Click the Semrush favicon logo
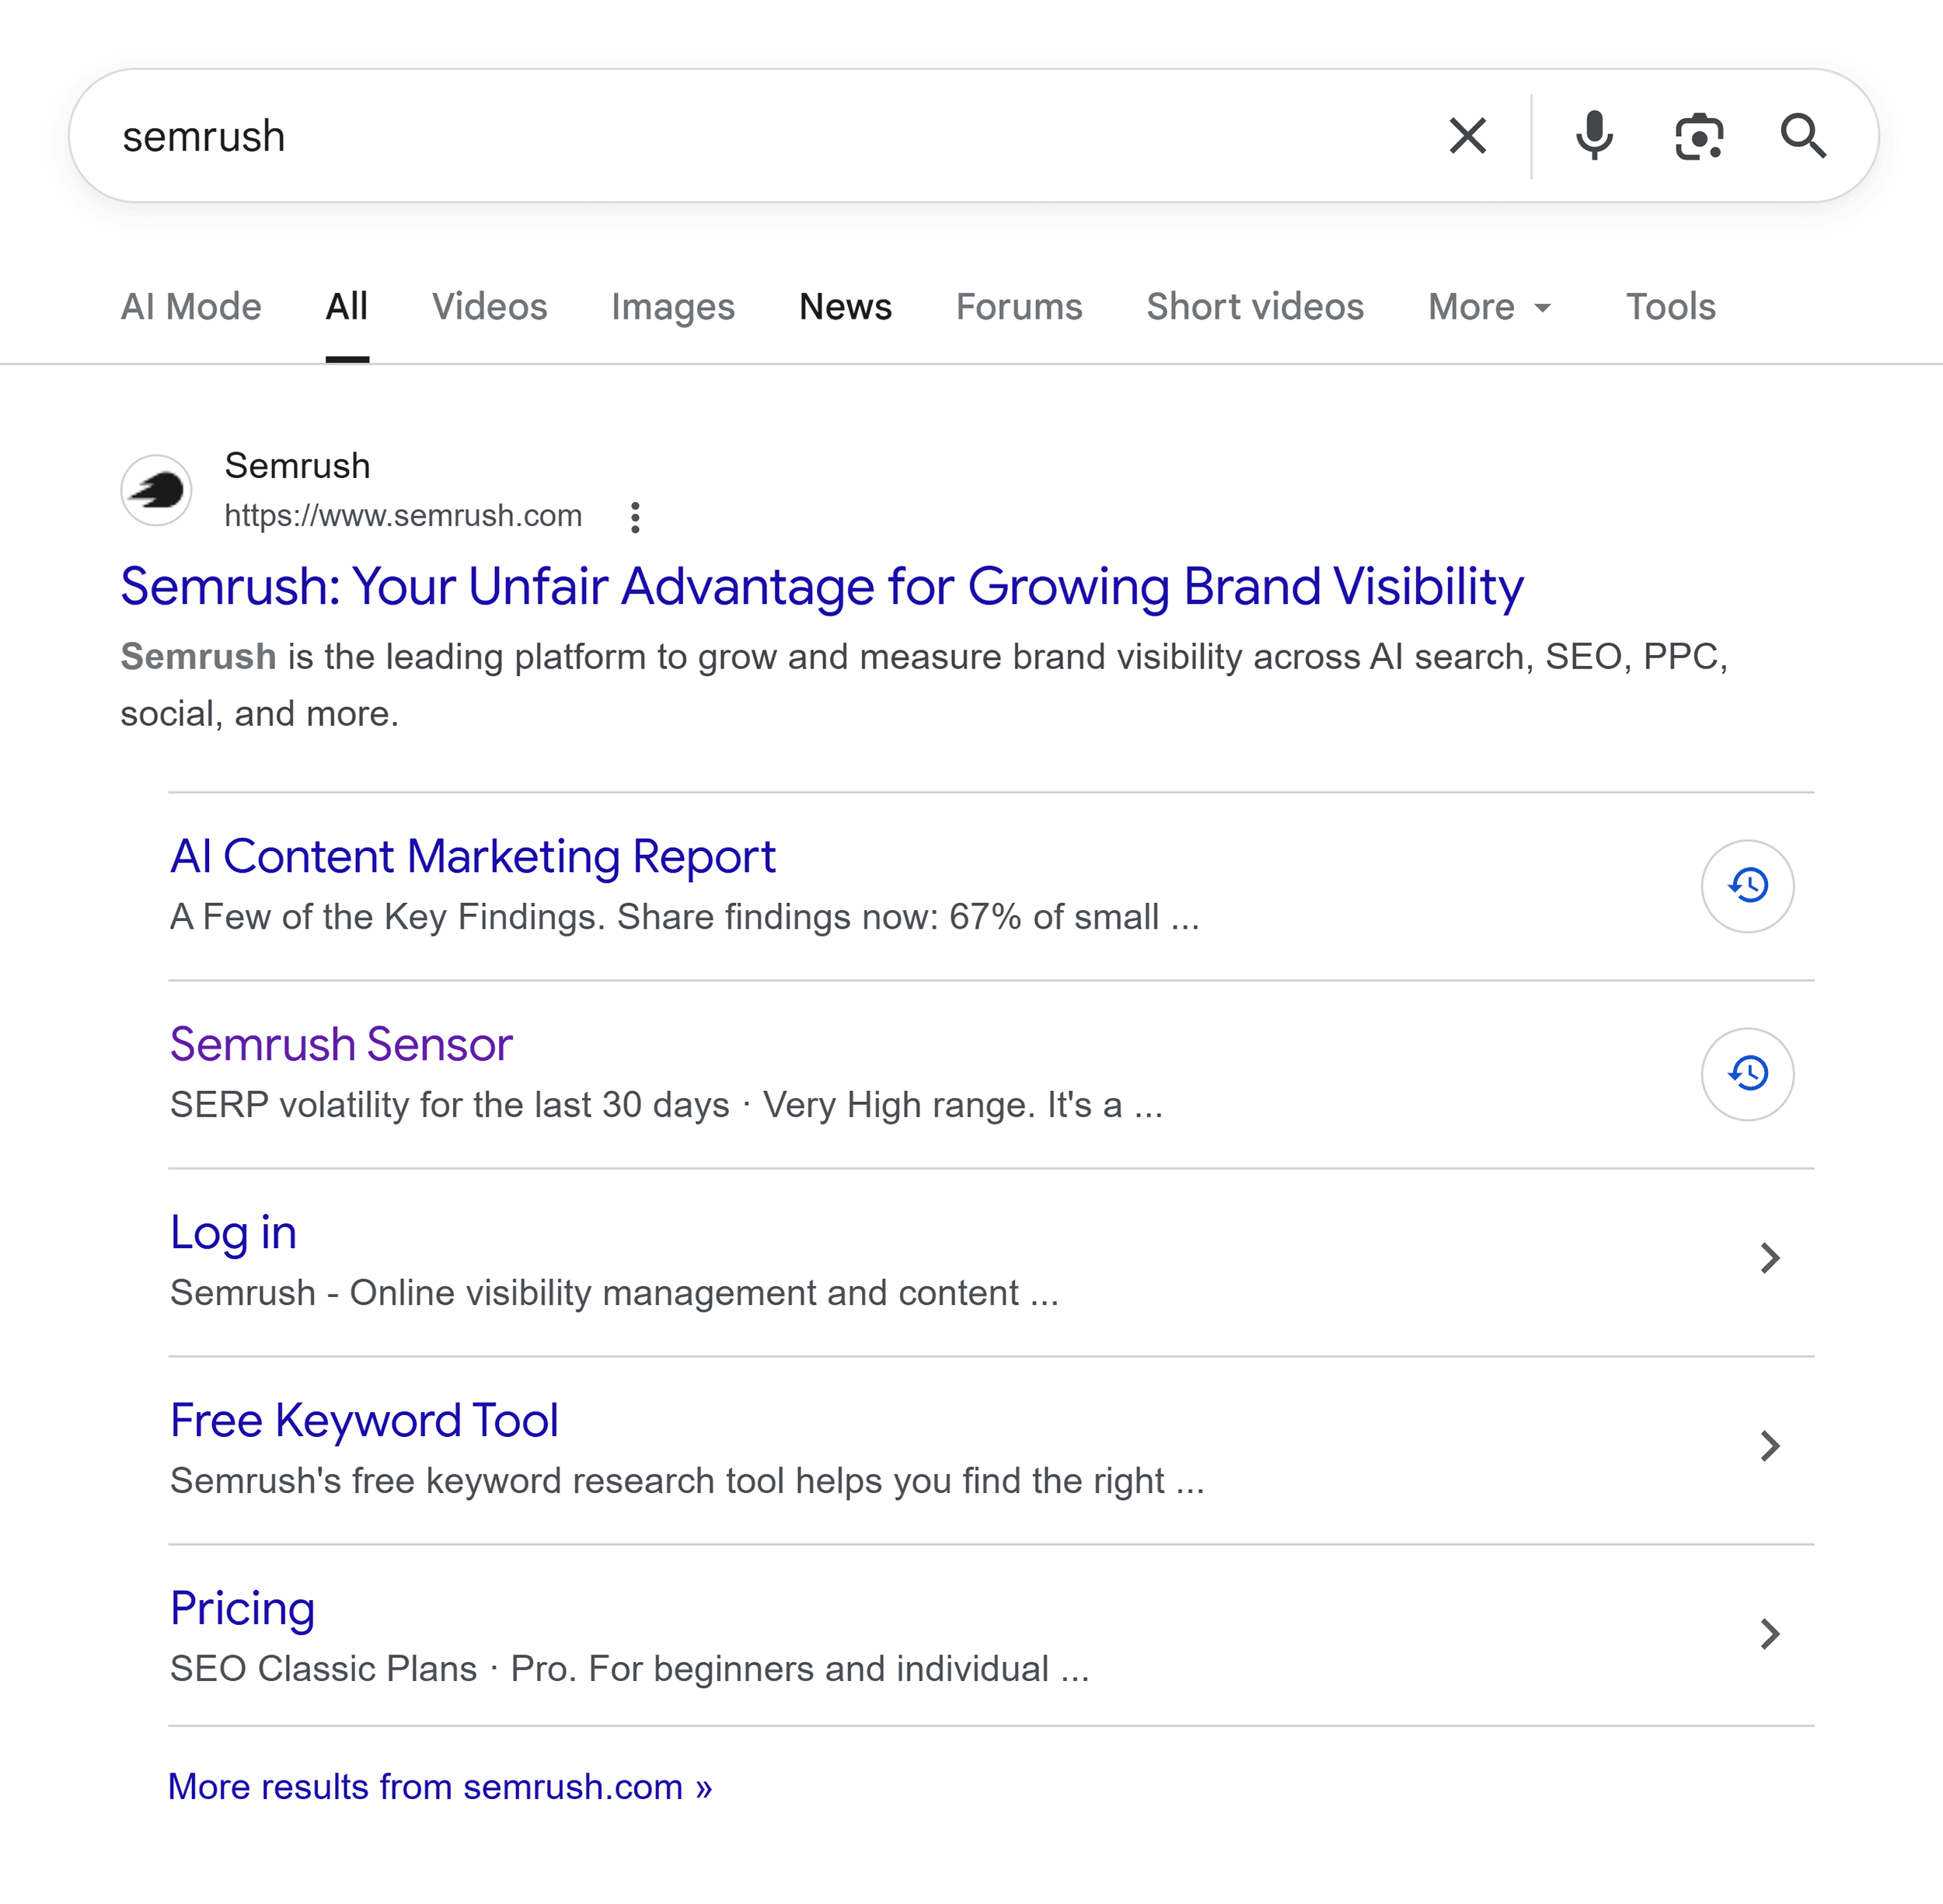 pos(156,489)
